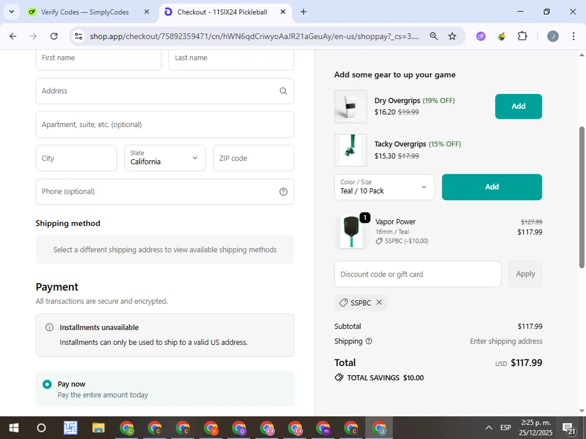This screenshot has width=586, height=439.
Task: Show hidden system tray icons
Action: click(x=489, y=428)
